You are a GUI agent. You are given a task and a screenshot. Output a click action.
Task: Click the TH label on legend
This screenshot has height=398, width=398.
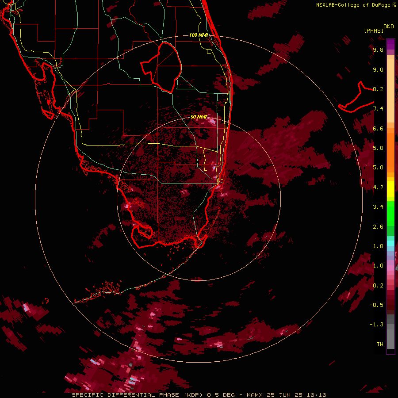[x=380, y=344]
